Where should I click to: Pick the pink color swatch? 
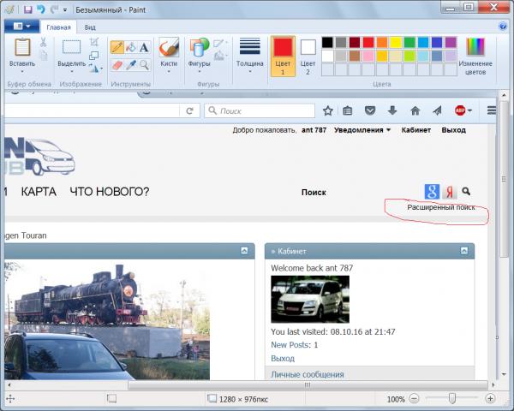coord(368,56)
